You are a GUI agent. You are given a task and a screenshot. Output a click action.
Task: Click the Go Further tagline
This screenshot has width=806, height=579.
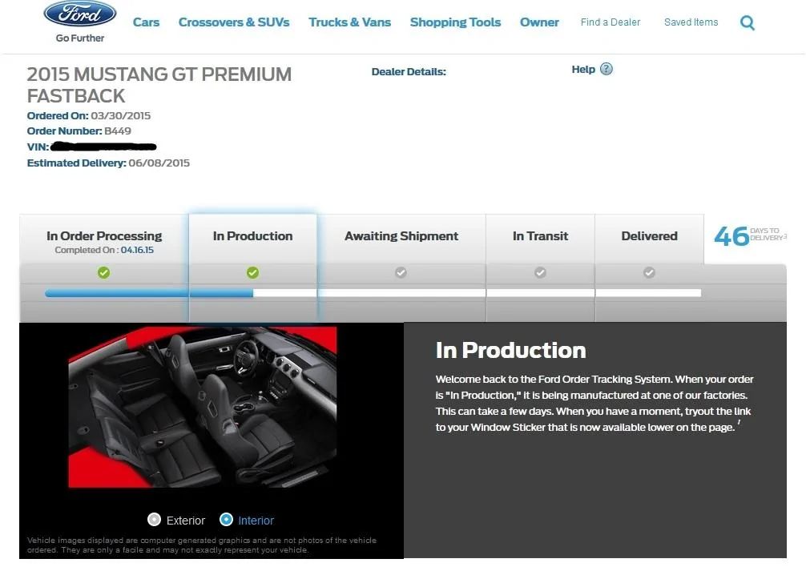tap(80, 38)
